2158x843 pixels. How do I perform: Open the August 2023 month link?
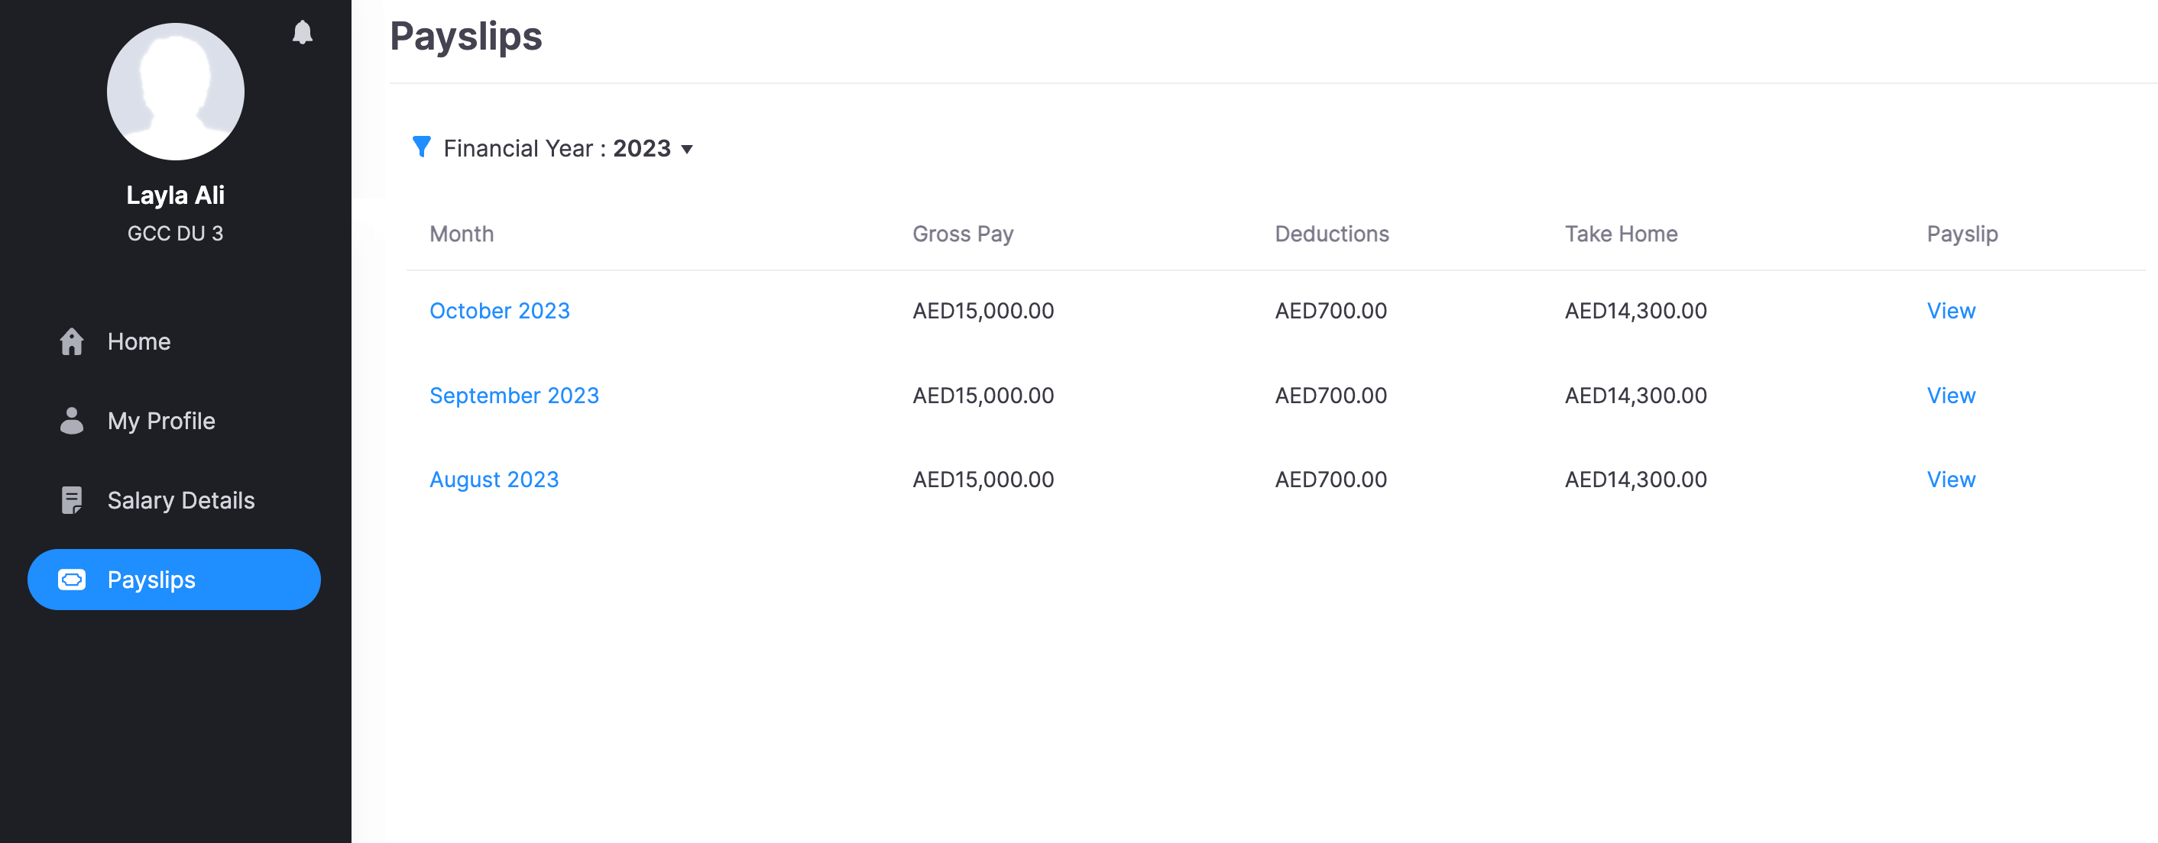494,480
